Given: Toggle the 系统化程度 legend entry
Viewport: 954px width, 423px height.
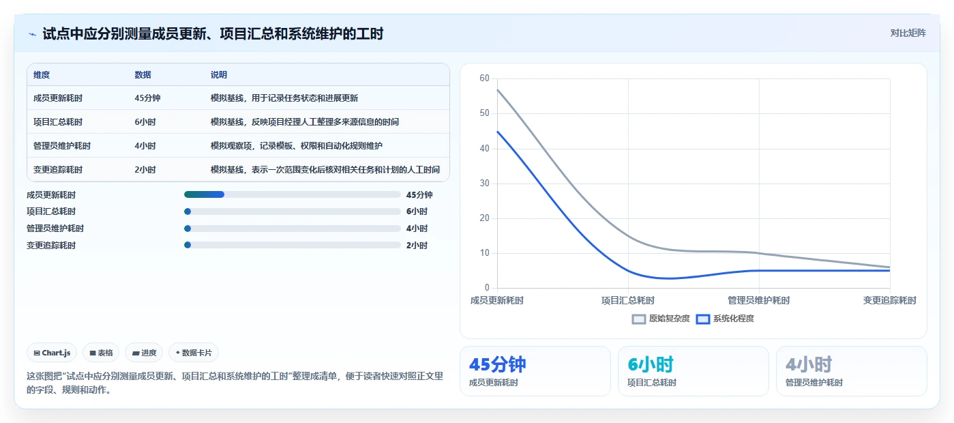Looking at the screenshot, I should (x=725, y=319).
